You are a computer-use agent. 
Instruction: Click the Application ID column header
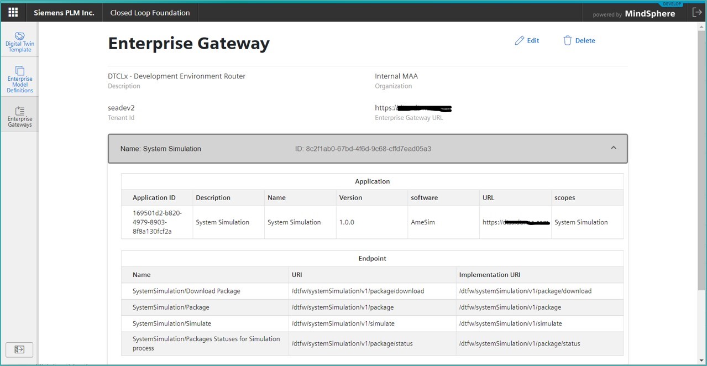click(x=154, y=198)
